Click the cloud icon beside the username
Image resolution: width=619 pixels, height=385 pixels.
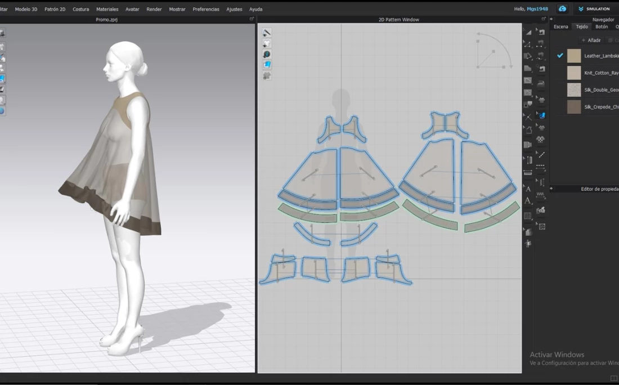562,9
